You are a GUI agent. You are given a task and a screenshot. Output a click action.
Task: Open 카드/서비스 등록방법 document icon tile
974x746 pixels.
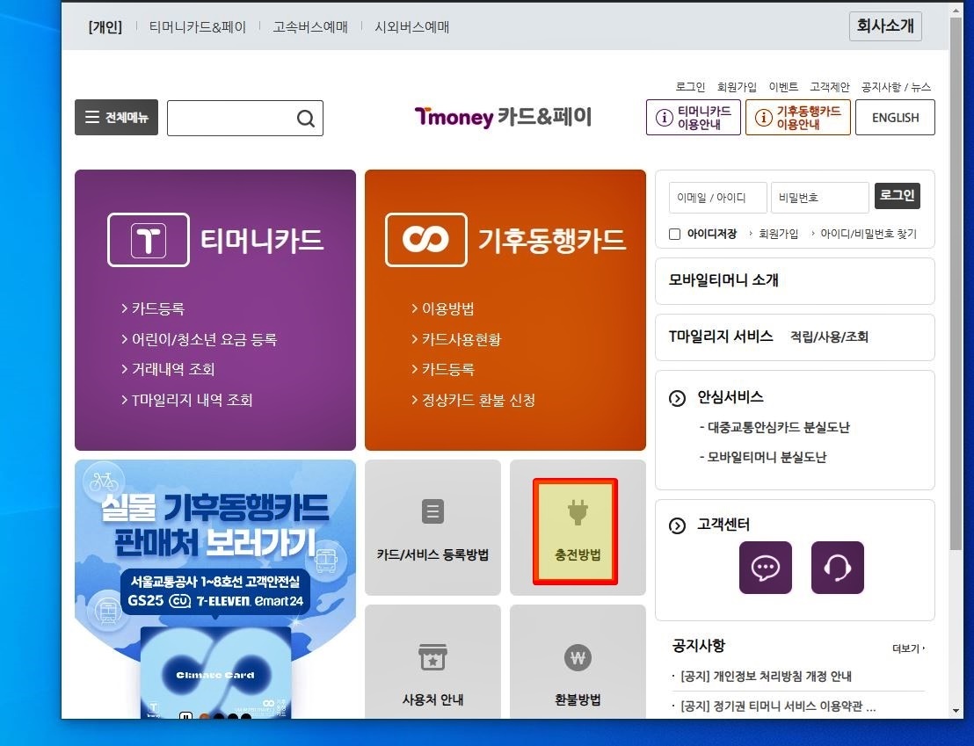433,527
